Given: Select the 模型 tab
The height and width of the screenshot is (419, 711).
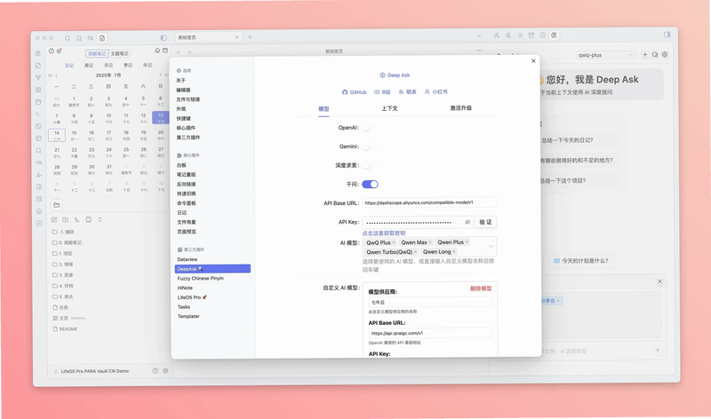Looking at the screenshot, I should click(x=324, y=108).
